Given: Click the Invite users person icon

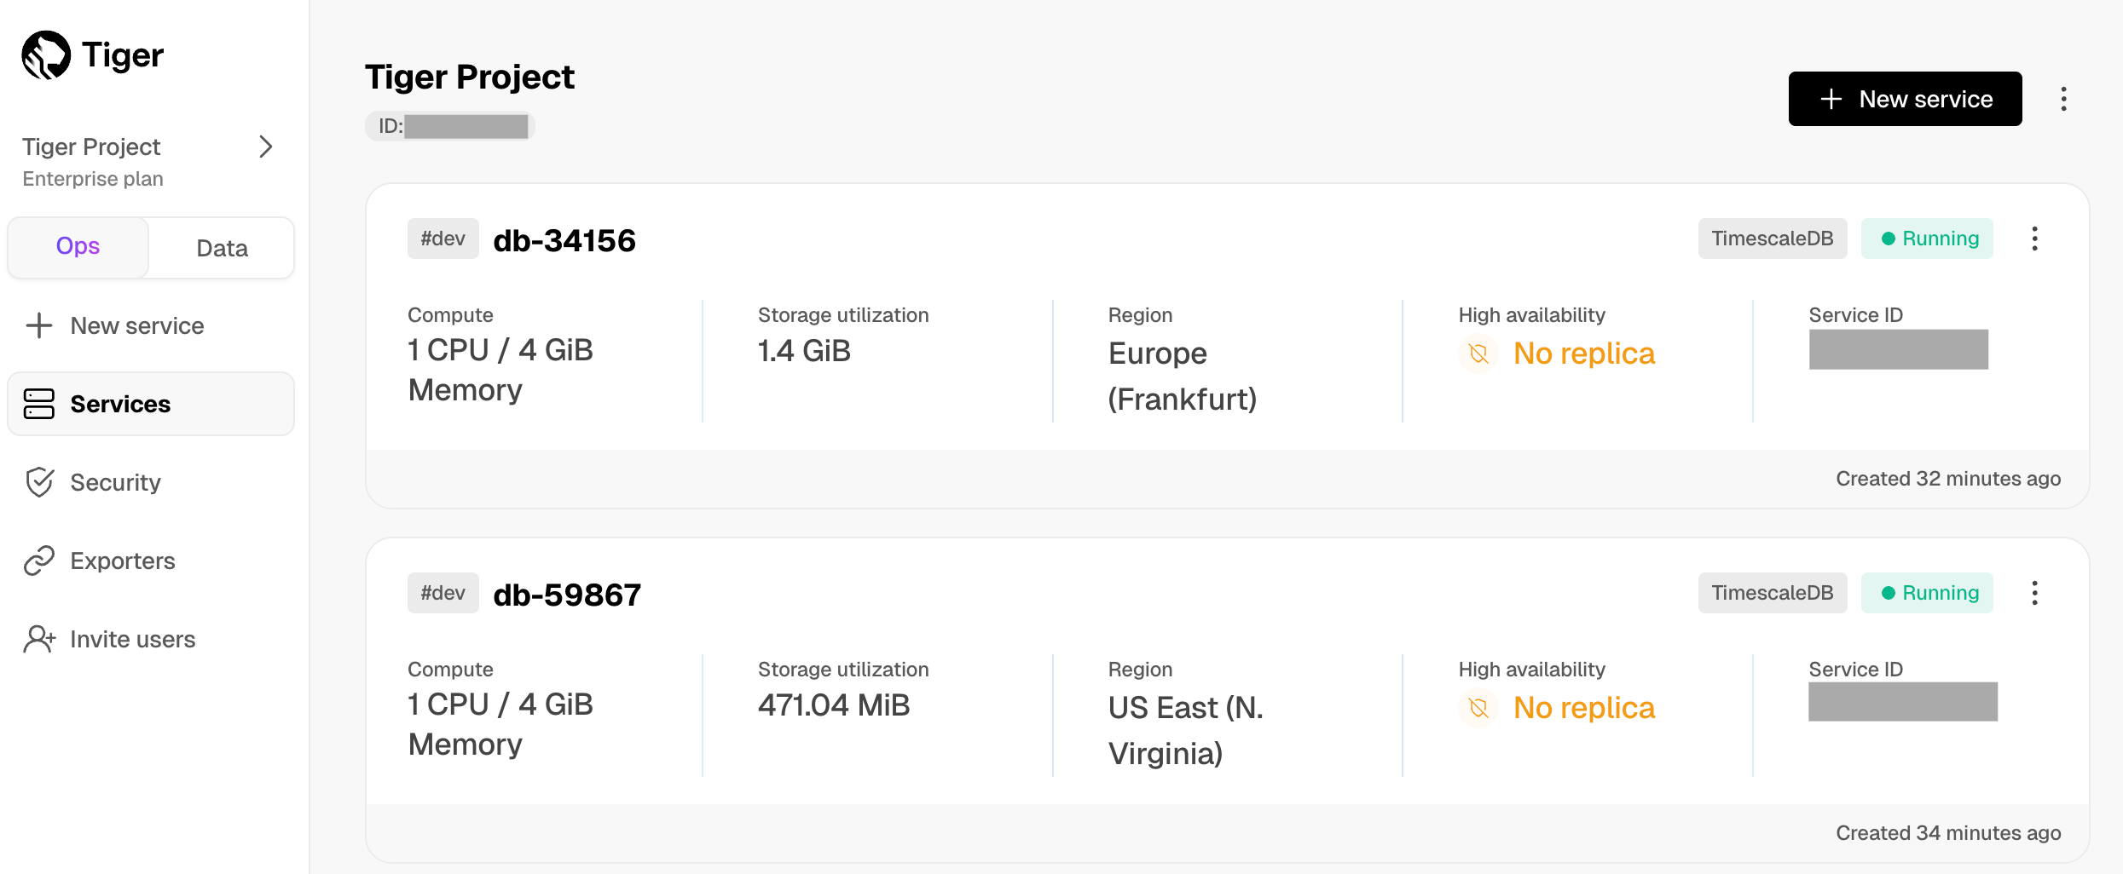Looking at the screenshot, I should click(x=39, y=639).
